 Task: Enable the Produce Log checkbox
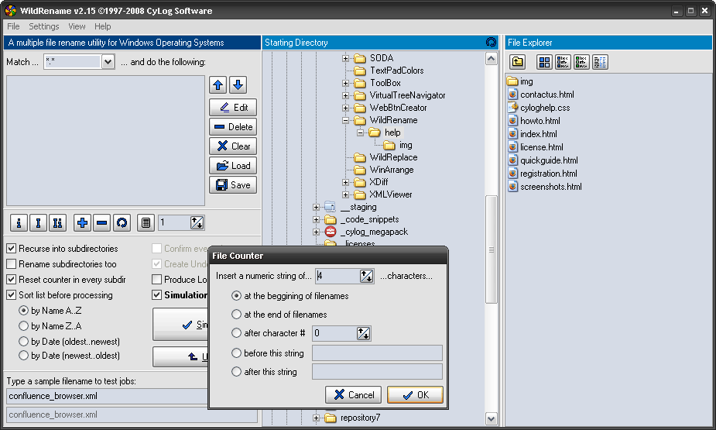click(156, 280)
